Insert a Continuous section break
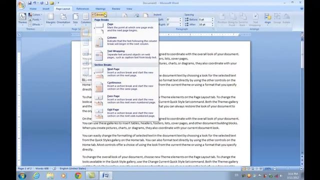The width and height of the screenshot is (320, 180). (x=125, y=86)
